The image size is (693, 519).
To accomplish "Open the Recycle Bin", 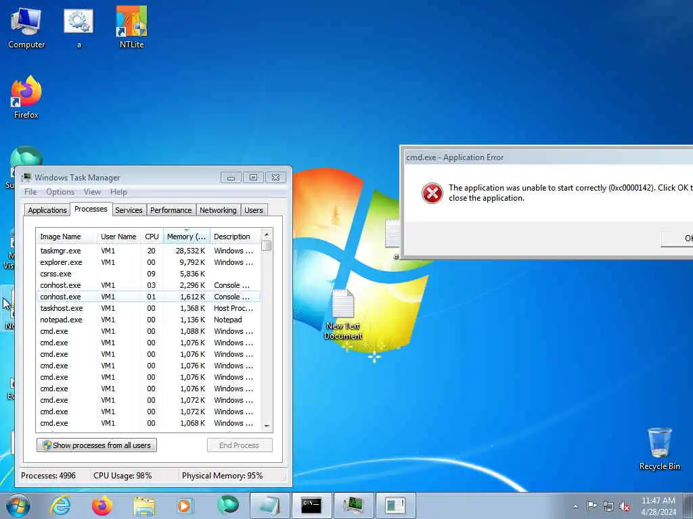I will pos(659,449).
